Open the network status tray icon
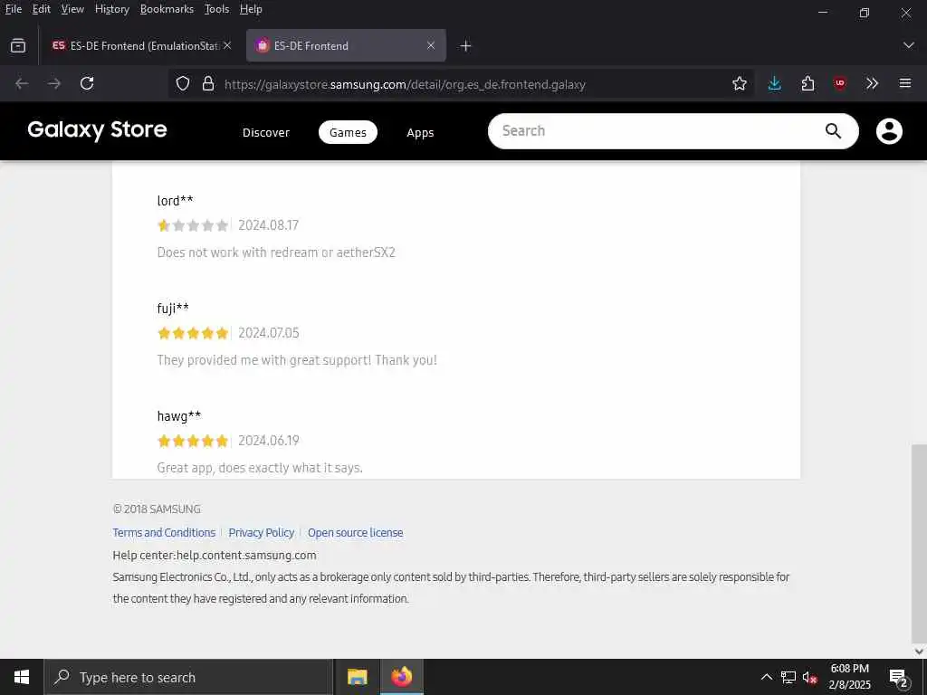 pos(788,677)
